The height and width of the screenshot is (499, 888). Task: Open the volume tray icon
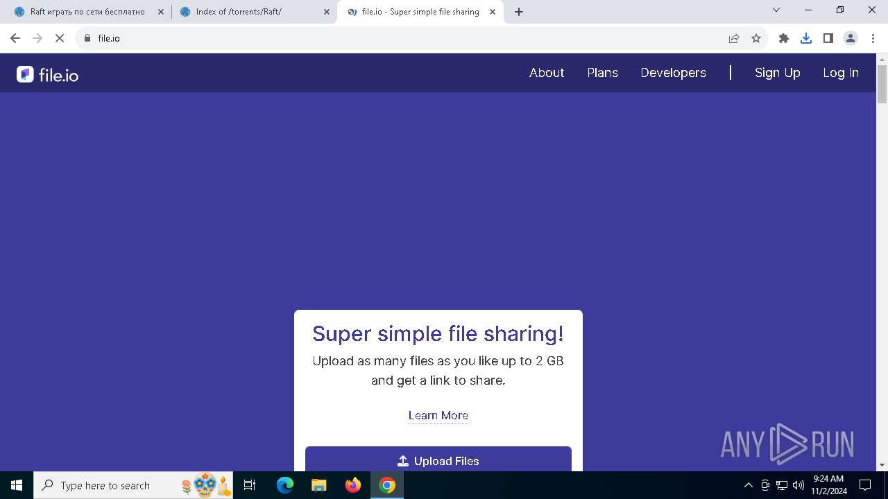point(799,485)
